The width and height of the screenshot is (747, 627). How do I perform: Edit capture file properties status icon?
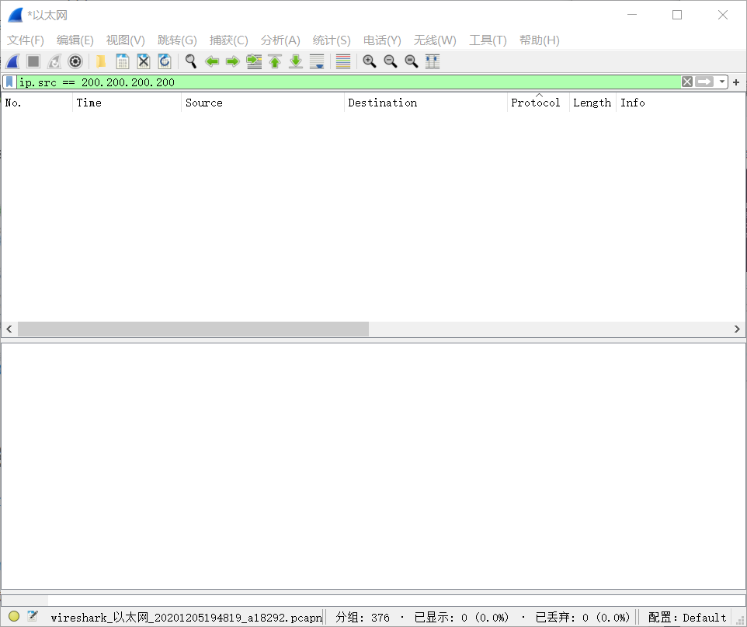point(33,616)
